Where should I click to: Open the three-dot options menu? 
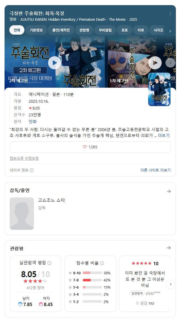pos(170,14)
